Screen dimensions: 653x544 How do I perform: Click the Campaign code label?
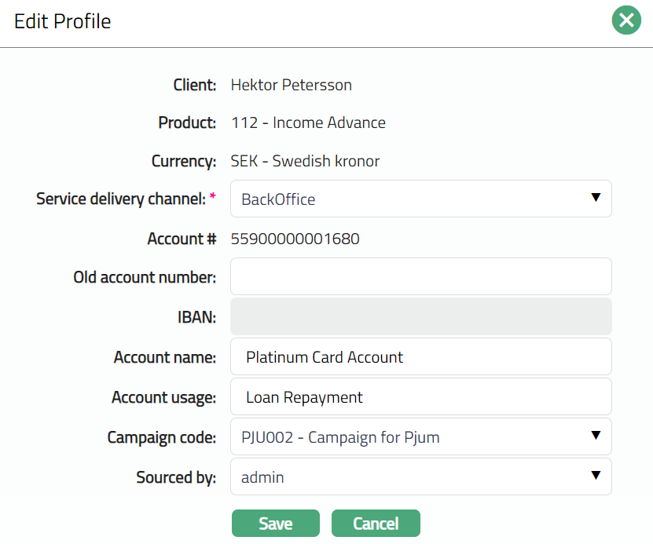click(x=161, y=437)
